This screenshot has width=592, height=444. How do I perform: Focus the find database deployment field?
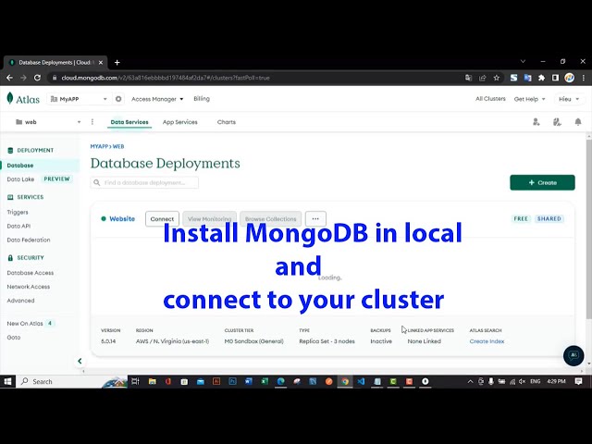click(144, 182)
